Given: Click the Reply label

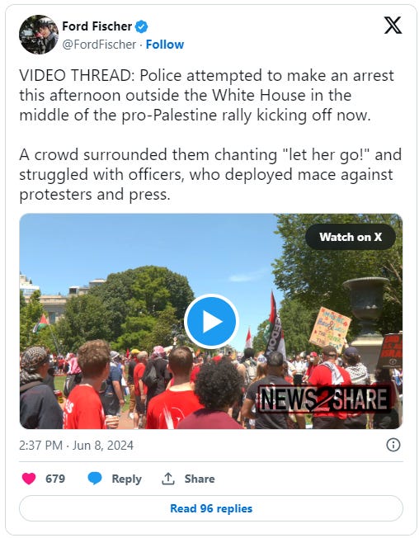Looking at the screenshot, I should point(126,479).
